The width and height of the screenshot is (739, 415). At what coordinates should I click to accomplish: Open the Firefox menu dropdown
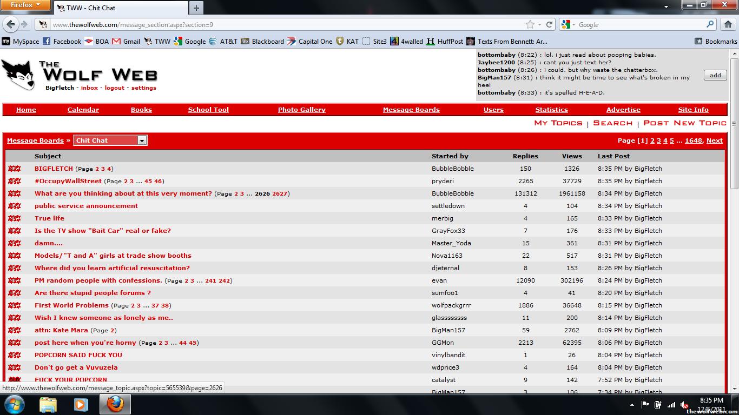click(x=25, y=5)
